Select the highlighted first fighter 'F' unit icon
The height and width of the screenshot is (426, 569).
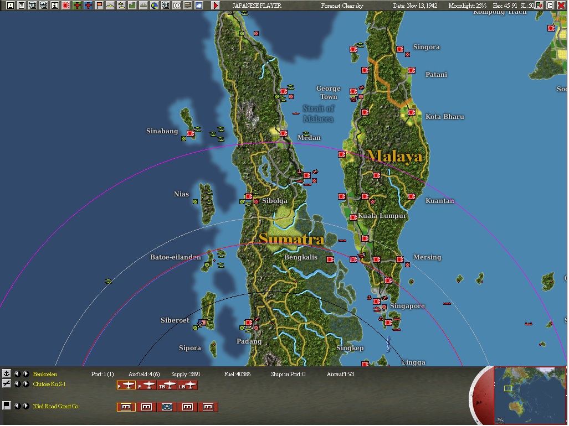(x=126, y=386)
